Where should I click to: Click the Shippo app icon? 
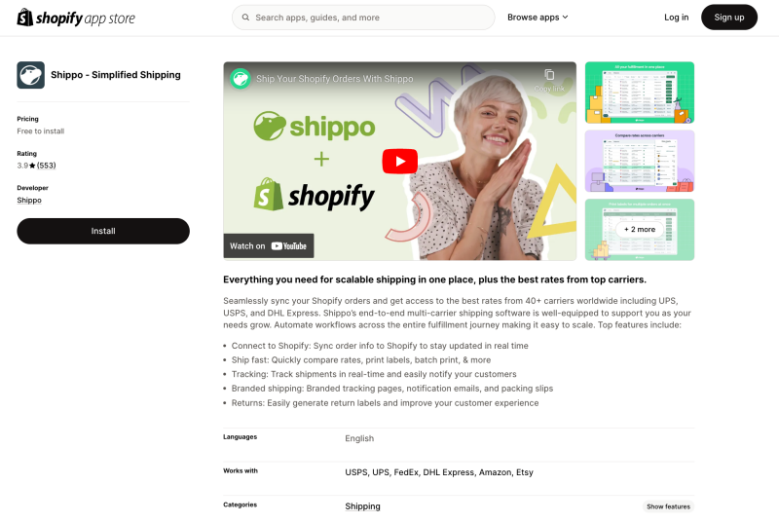31,75
